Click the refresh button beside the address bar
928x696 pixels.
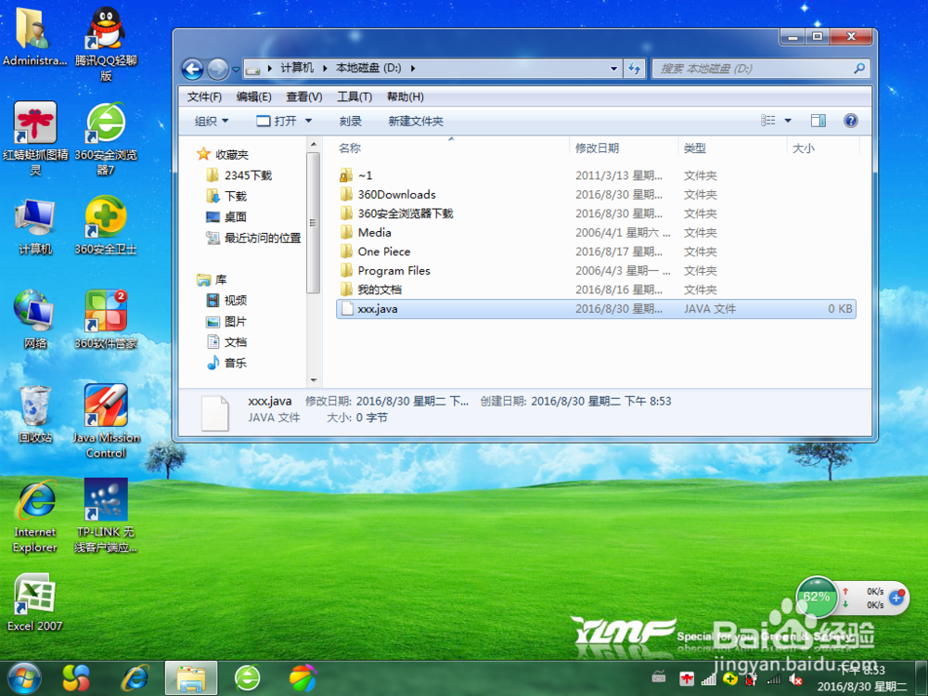tap(635, 69)
